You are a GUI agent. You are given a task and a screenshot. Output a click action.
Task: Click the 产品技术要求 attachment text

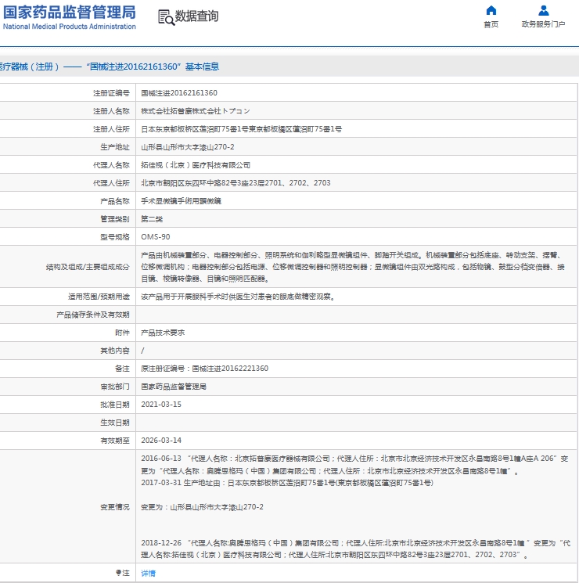[162, 333]
